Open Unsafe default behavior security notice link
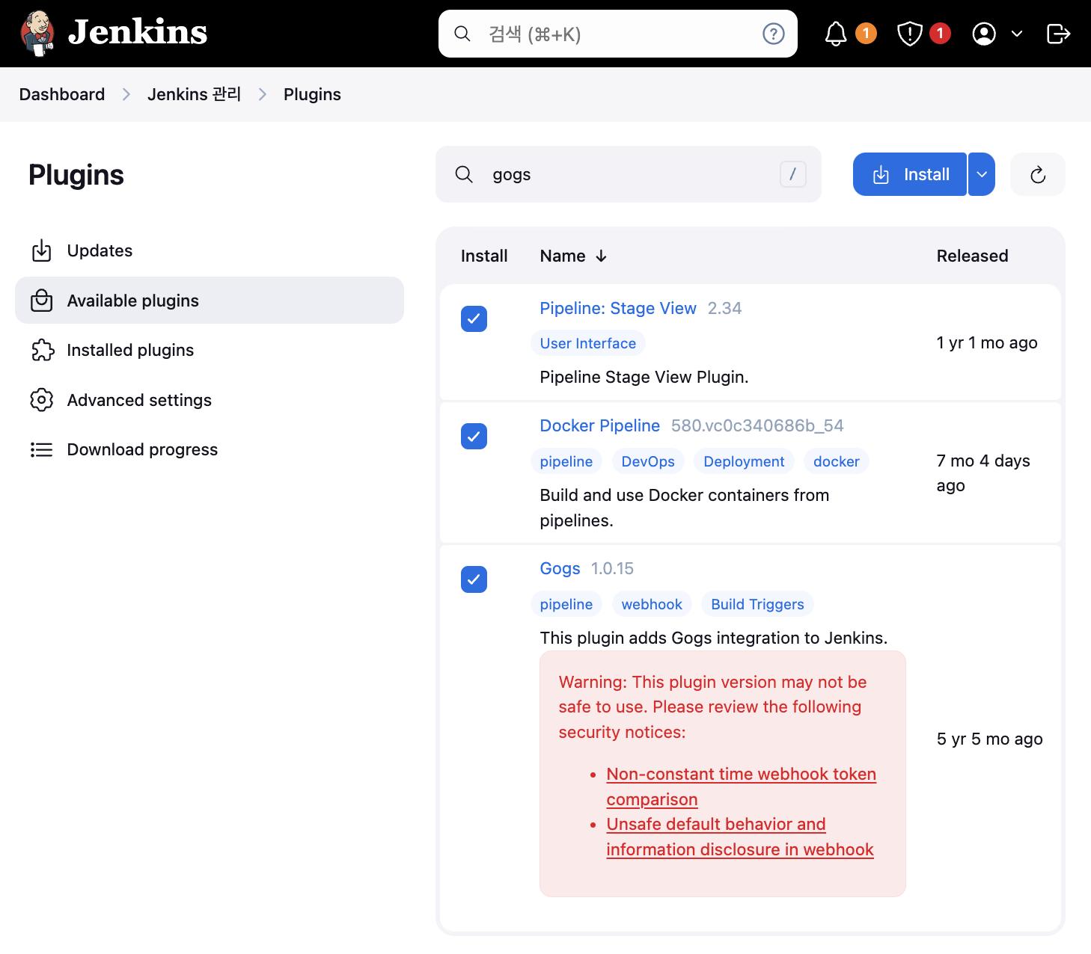 tap(740, 837)
